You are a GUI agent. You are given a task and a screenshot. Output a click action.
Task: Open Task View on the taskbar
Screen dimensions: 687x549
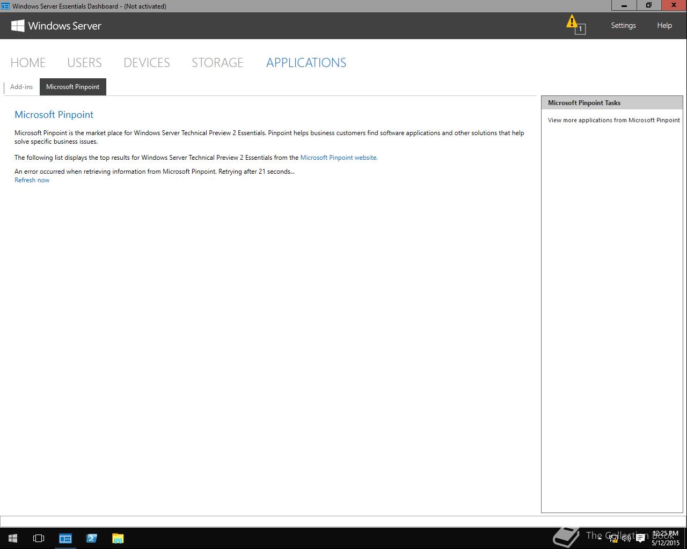(39, 538)
